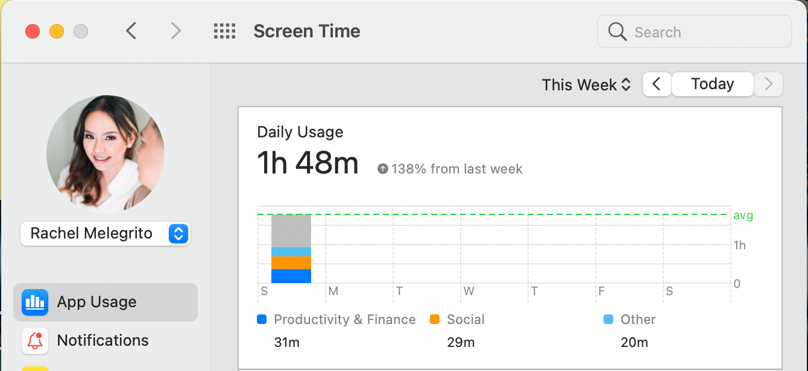Click the back navigation arrow

point(131,30)
